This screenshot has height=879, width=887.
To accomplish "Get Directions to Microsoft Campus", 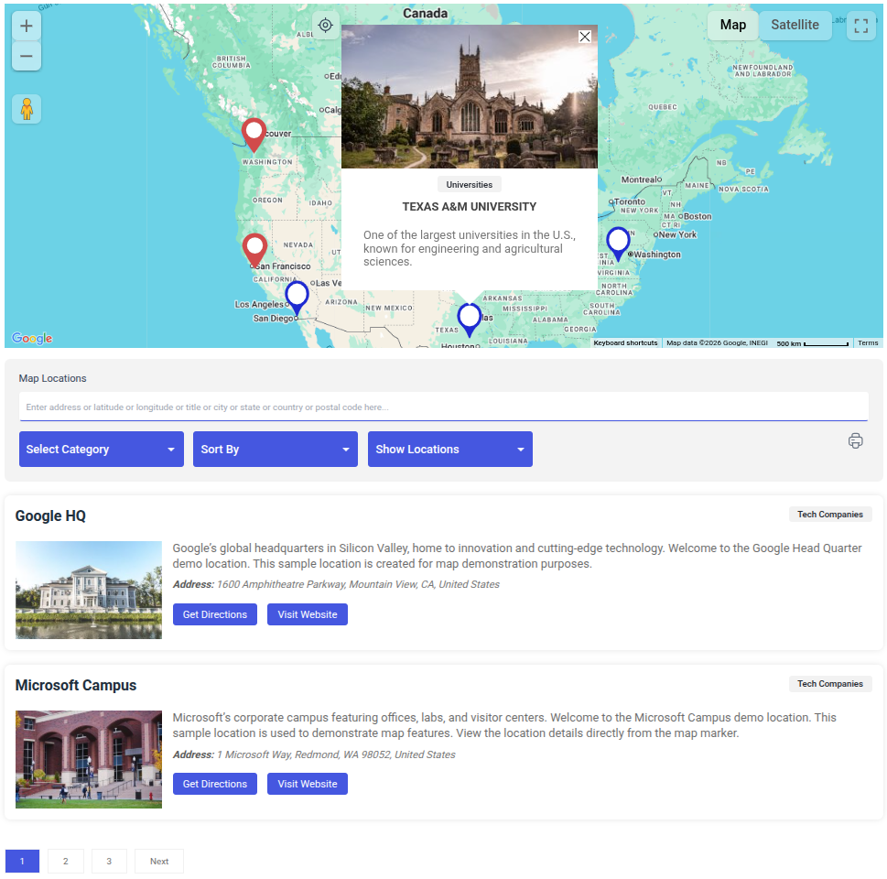I will click(x=215, y=784).
